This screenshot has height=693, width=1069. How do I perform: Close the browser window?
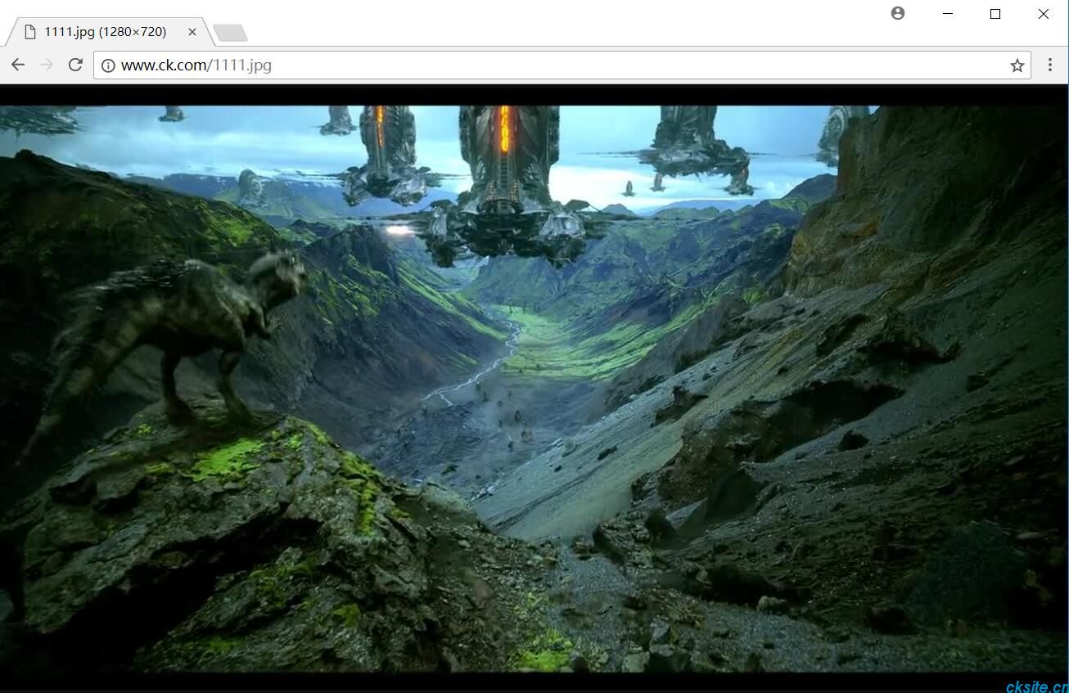[x=1044, y=14]
